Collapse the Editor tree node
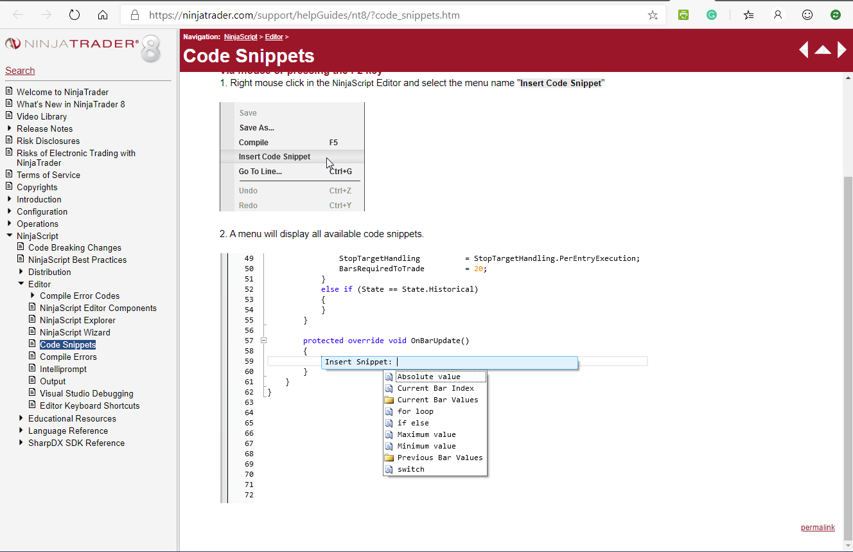 tap(21, 284)
